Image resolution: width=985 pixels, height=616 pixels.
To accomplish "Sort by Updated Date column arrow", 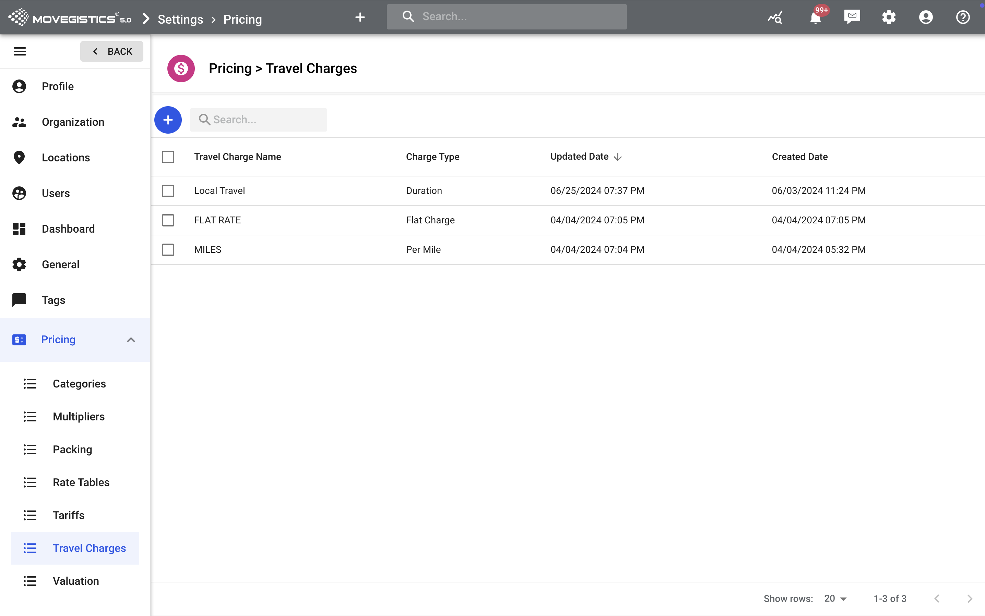I will coord(618,157).
